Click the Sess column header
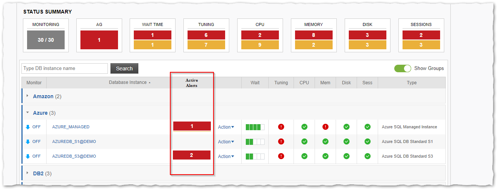The width and height of the screenshot is (498, 190). tap(368, 83)
